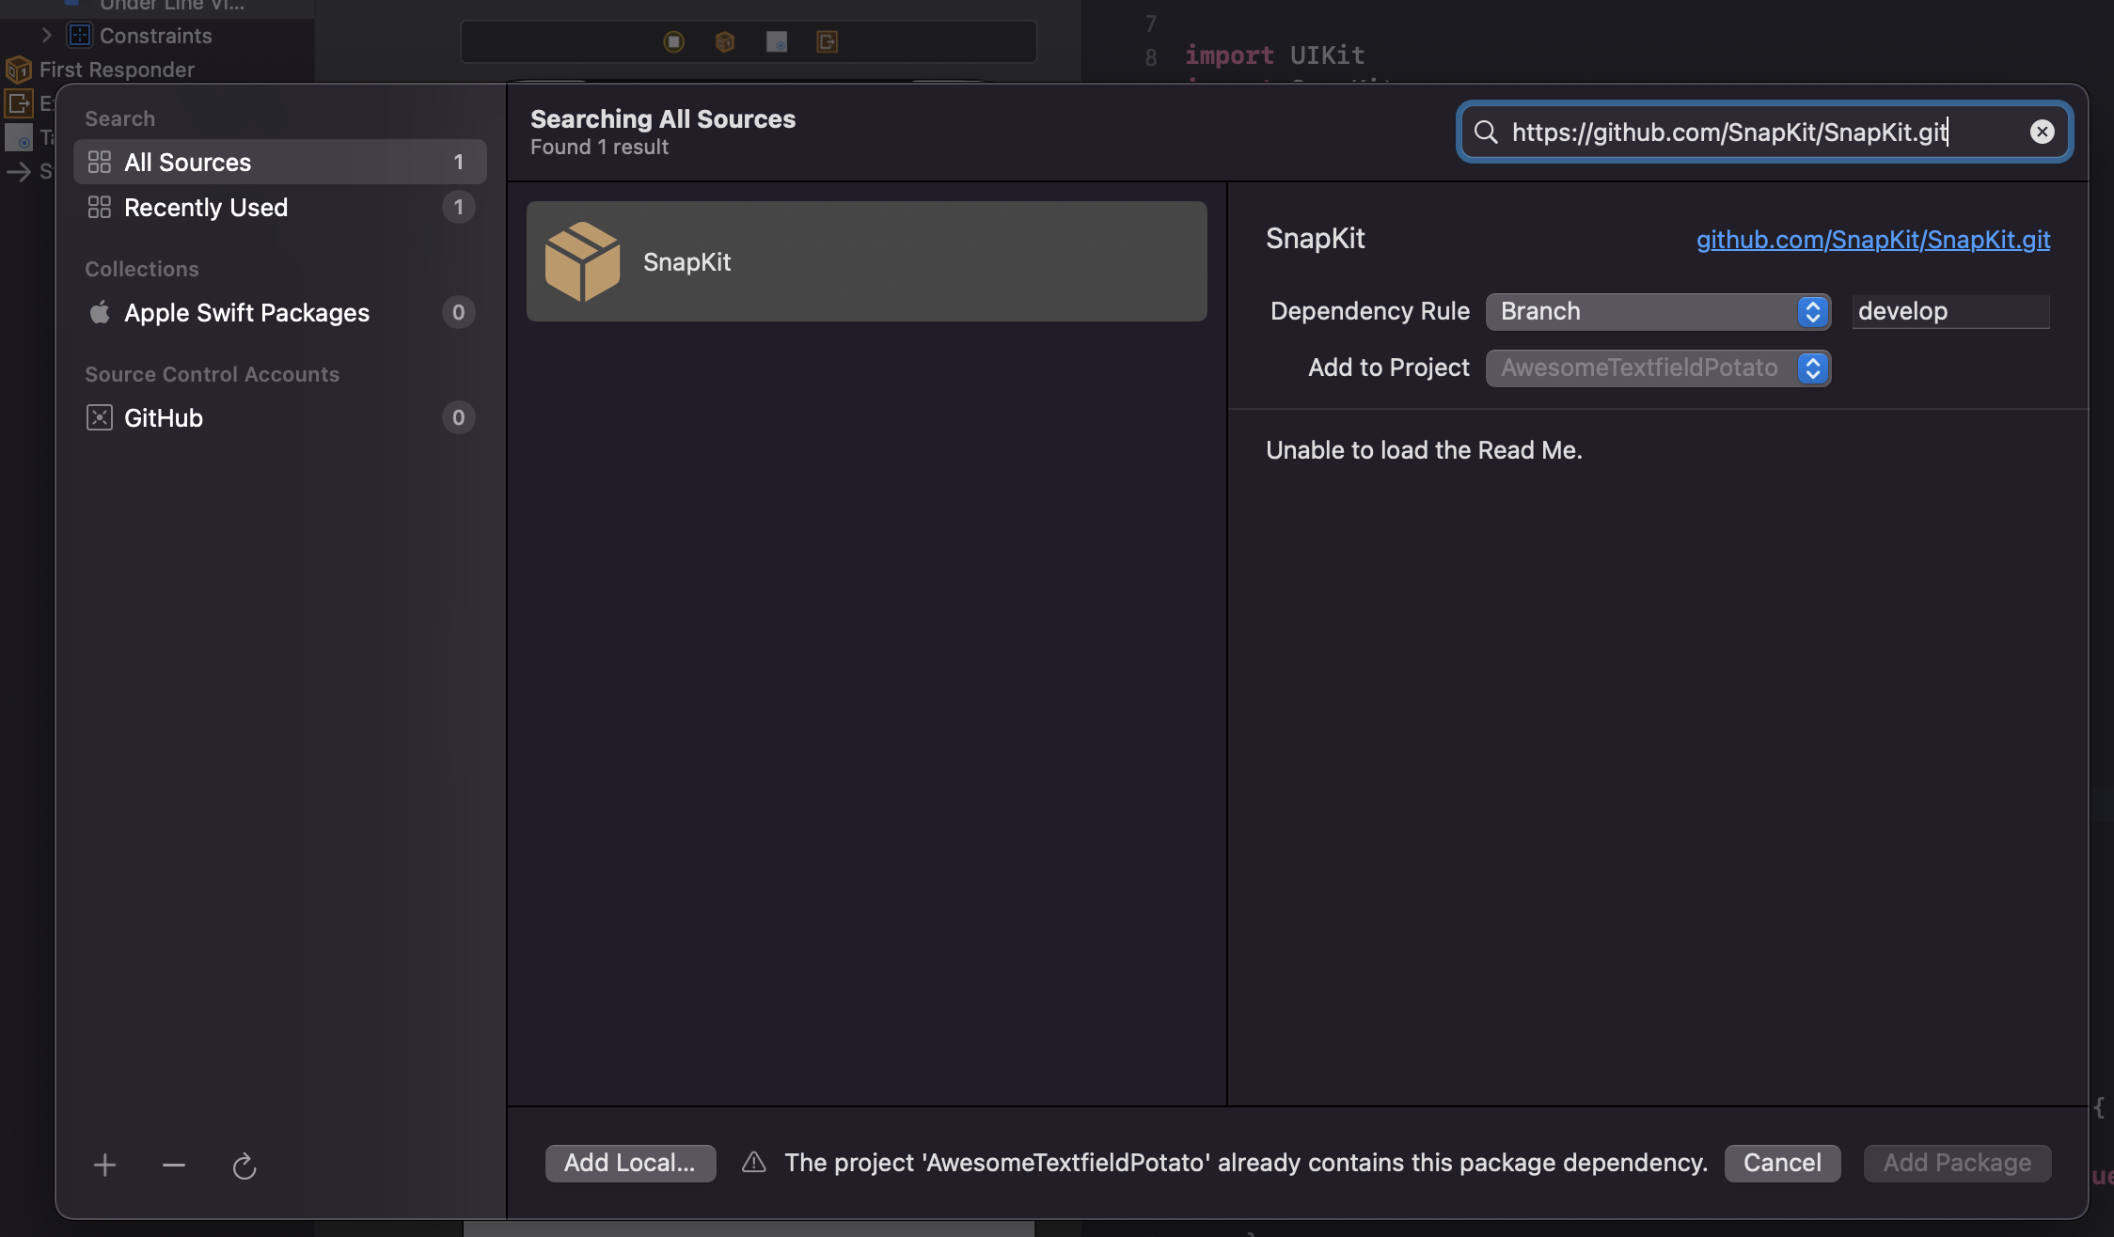Click the remove source minus icon
Screen dimensions: 2114x1237
coord(174,1166)
